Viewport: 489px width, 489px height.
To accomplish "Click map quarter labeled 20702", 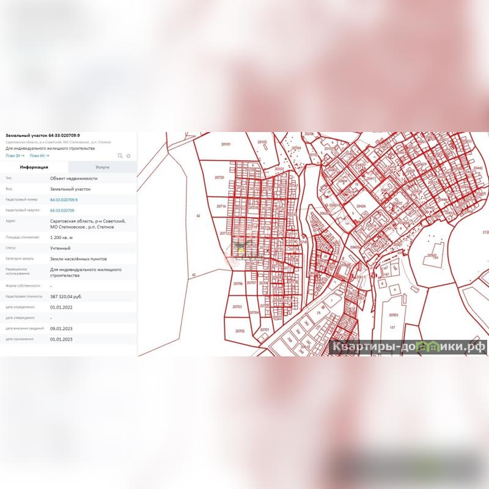I will click(240, 331).
